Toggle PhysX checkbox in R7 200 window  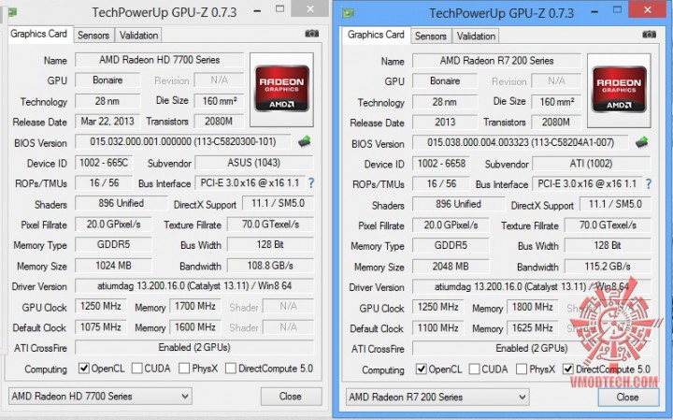[522, 369]
